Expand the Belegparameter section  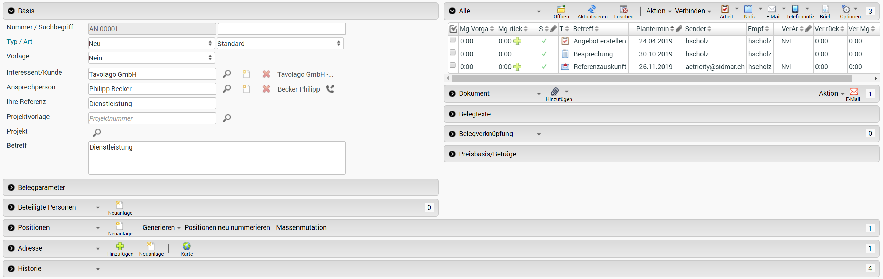11,187
